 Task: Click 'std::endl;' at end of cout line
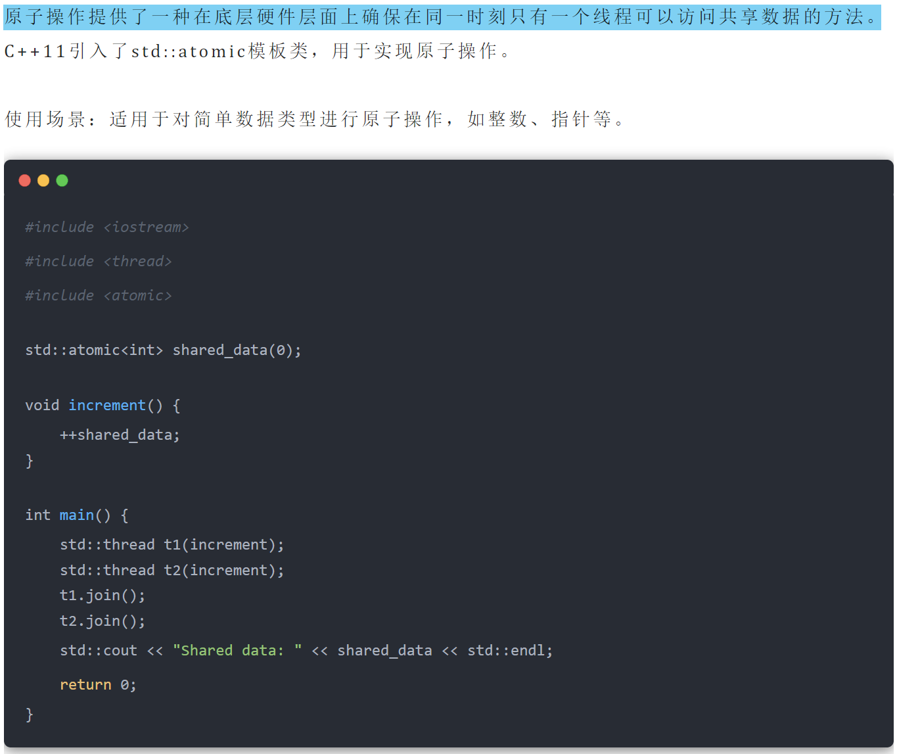(x=510, y=650)
